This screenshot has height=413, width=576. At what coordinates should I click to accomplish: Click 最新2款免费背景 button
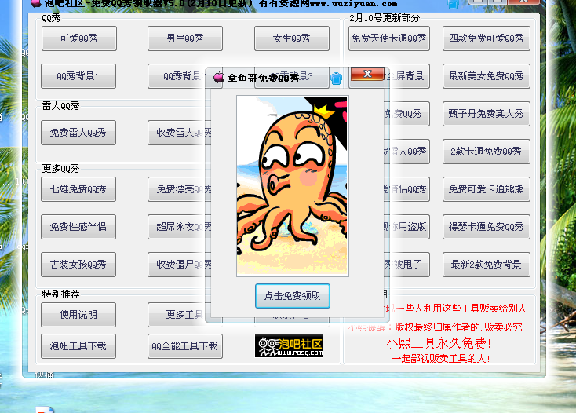487,265
